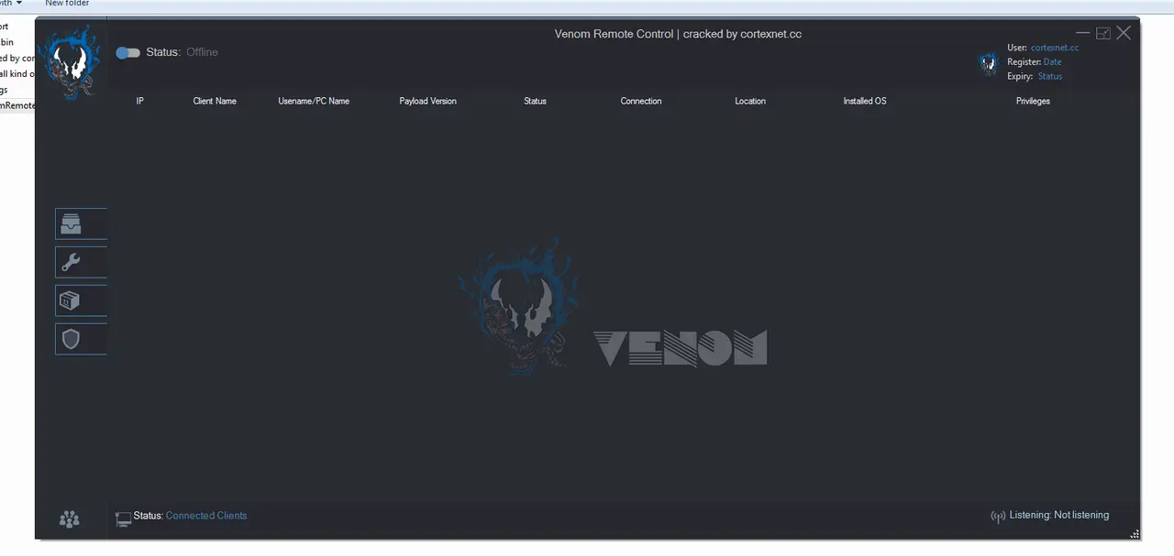Viewport: 1174px width, 556px height.
Task: Open the clients inbox panel in the sidebar
Action: pyautogui.click(x=71, y=223)
